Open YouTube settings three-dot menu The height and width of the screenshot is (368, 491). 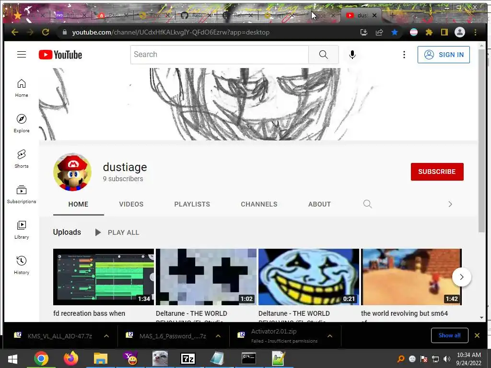coord(404,55)
